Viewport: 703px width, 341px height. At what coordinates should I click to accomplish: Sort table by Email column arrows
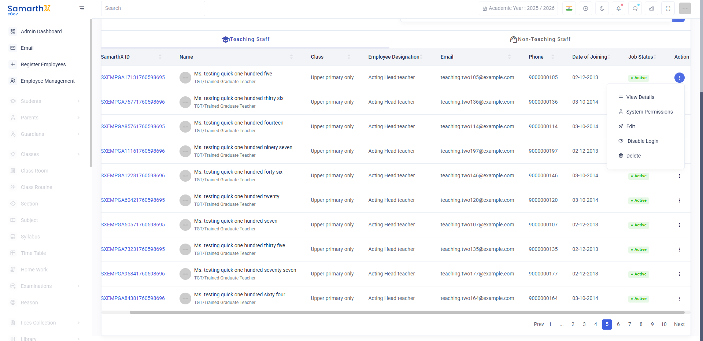point(509,57)
